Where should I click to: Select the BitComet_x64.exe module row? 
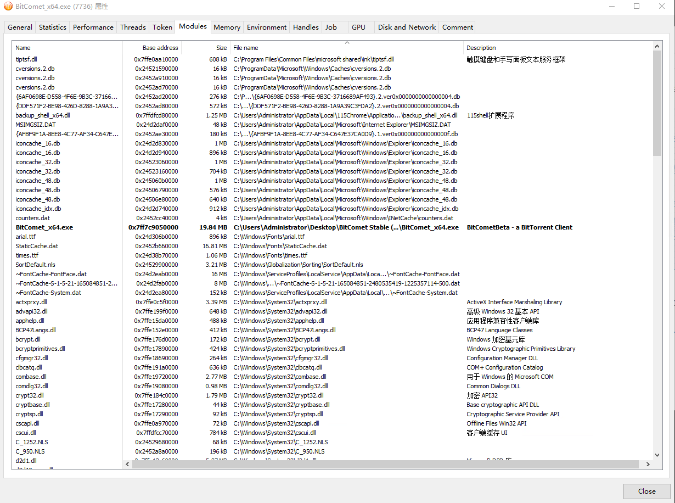(x=44, y=227)
